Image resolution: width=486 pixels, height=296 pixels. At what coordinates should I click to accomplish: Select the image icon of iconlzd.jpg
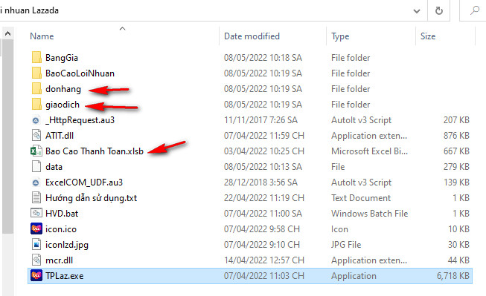(36, 244)
